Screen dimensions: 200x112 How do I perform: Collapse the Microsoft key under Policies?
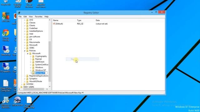point(27,54)
